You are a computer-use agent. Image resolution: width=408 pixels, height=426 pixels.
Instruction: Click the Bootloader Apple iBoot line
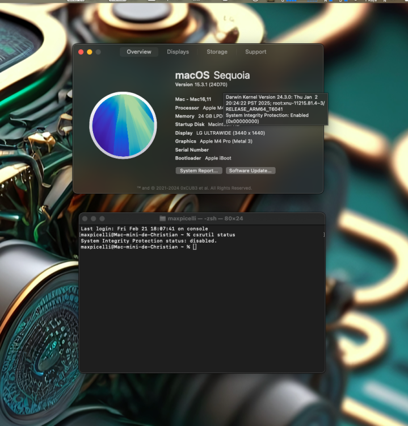(x=203, y=158)
